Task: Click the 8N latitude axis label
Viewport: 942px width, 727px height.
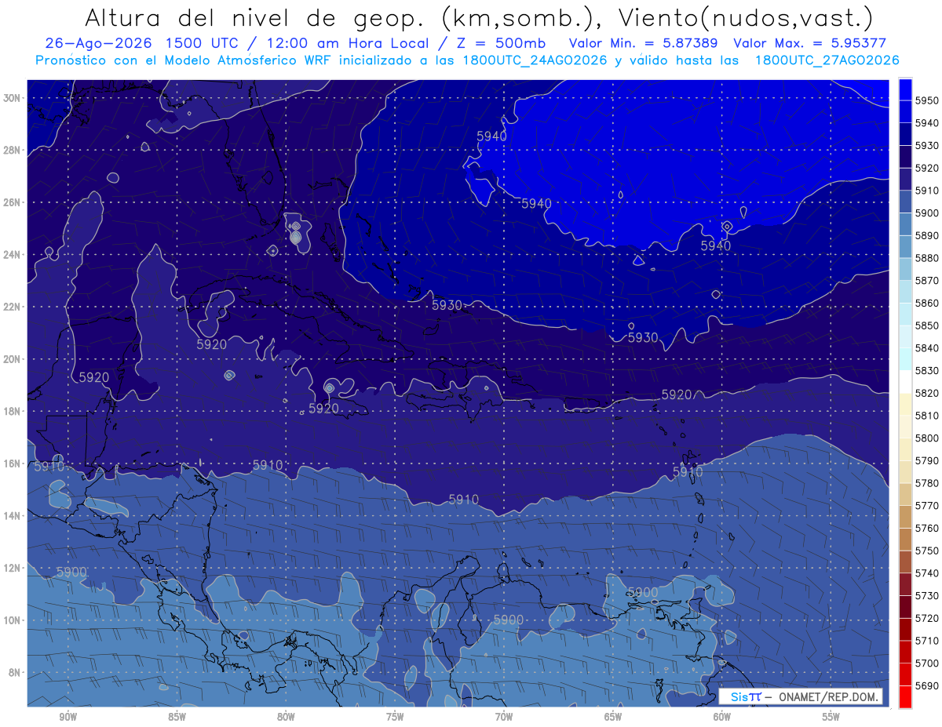Action: [x=13, y=672]
